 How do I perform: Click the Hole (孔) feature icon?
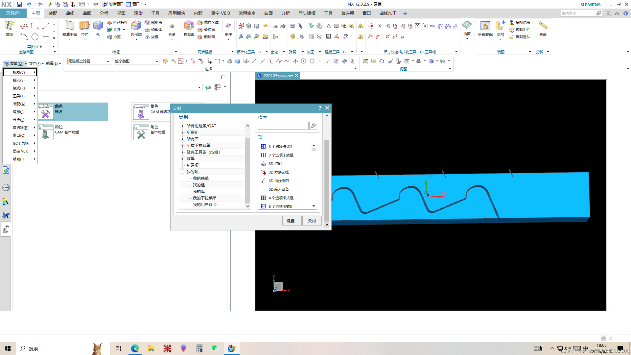pos(98,26)
